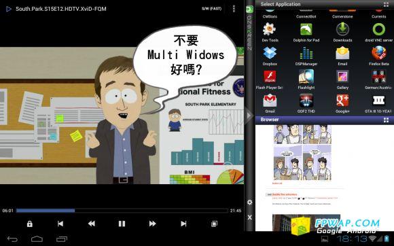Launch the Dropbox app

click(x=270, y=56)
